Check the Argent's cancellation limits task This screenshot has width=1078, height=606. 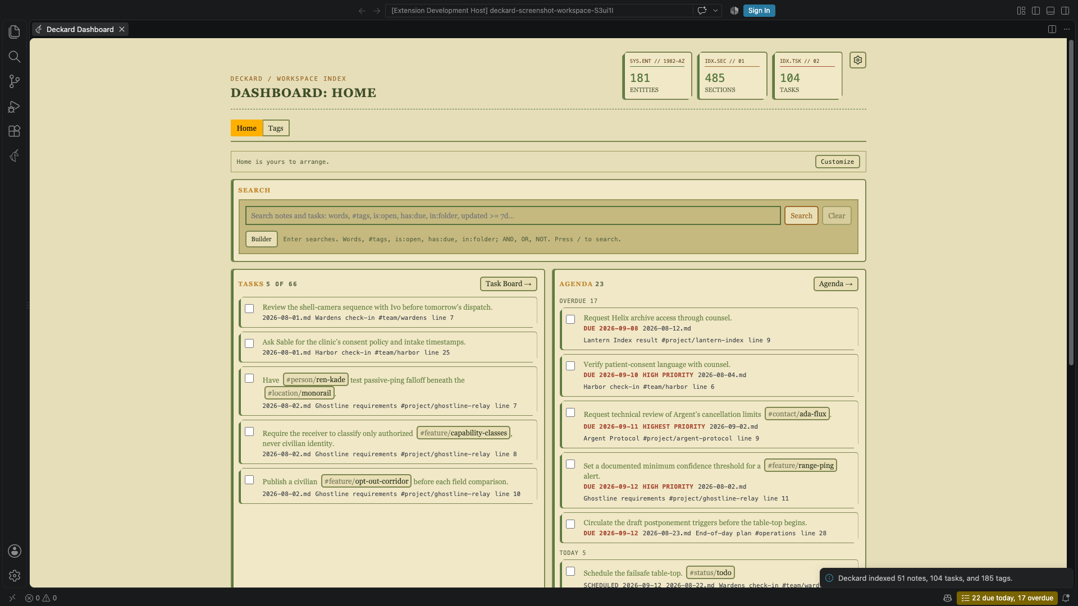[570, 412]
